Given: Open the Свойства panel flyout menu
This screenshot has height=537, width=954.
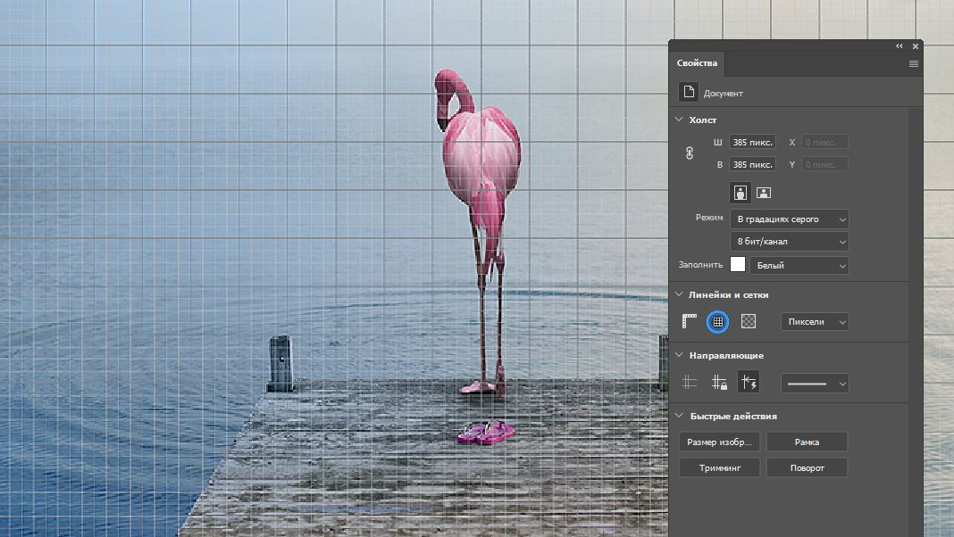Looking at the screenshot, I should pos(913,64).
